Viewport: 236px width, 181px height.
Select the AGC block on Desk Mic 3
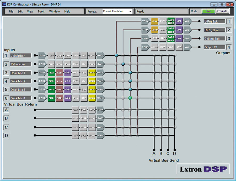click(x=68, y=89)
